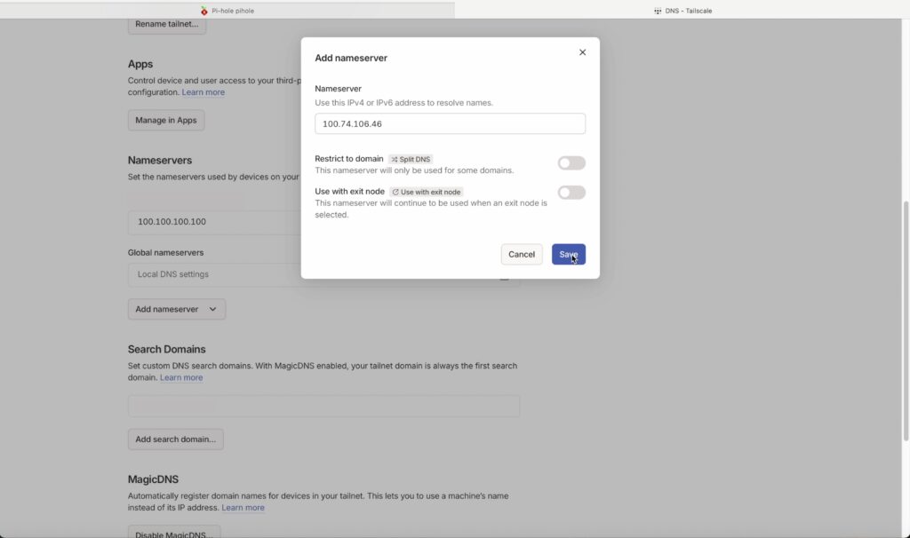Open the Learn more link under Apps
Image resolution: width=910 pixels, height=538 pixels.
pyautogui.click(x=203, y=91)
